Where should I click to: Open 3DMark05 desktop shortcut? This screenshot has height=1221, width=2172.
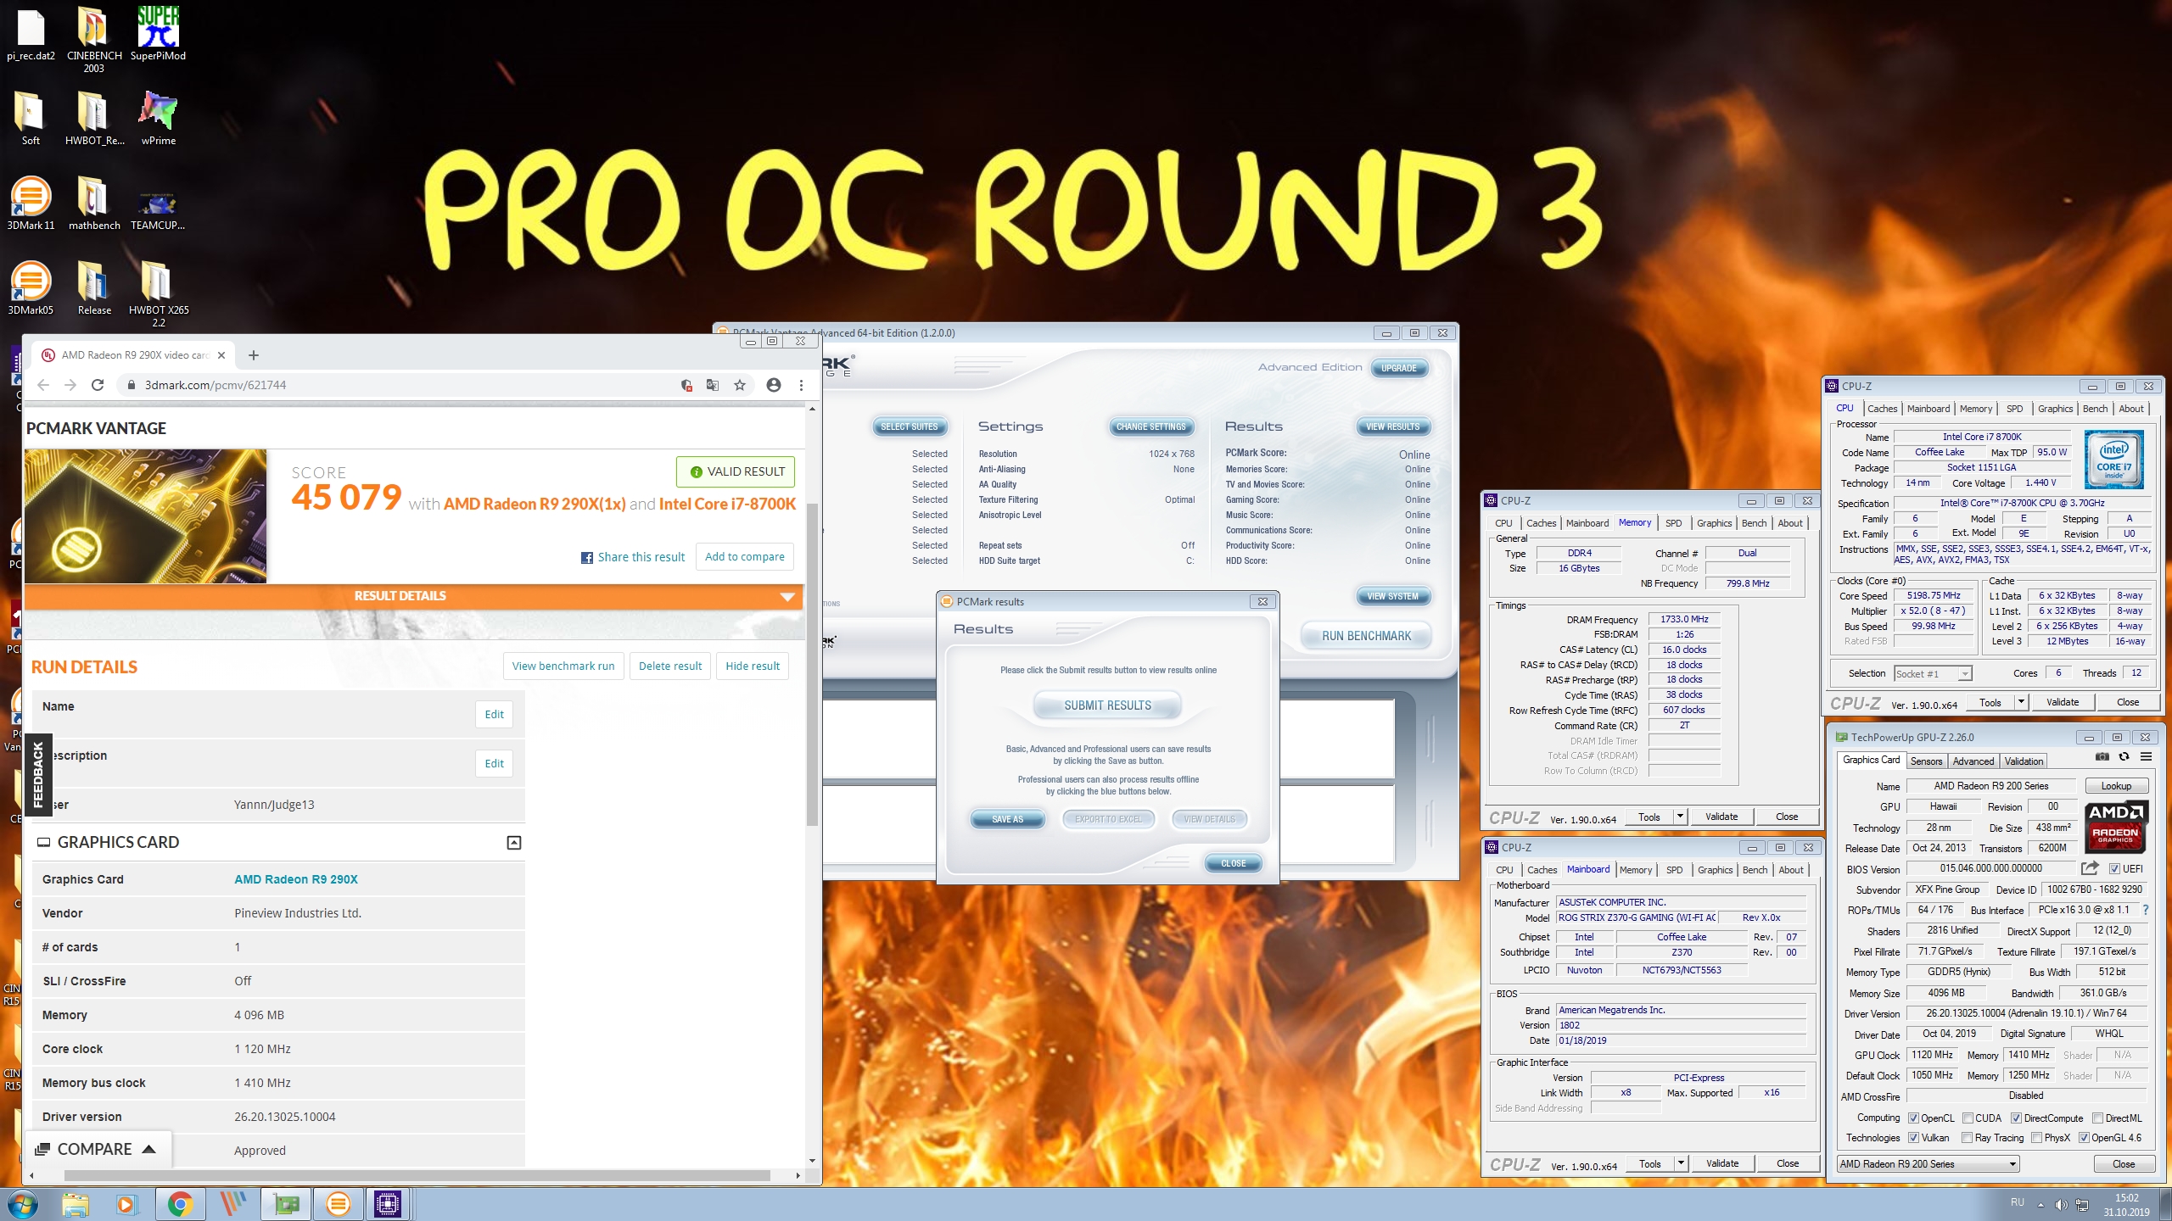coord(31,287)
